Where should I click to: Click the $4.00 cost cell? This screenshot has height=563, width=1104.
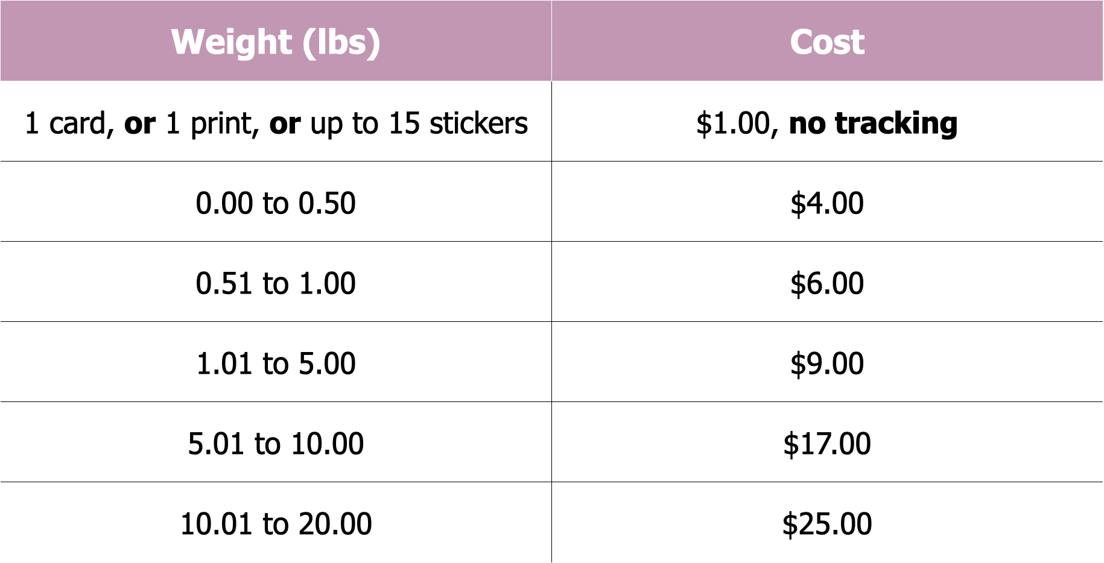[828, 201]
